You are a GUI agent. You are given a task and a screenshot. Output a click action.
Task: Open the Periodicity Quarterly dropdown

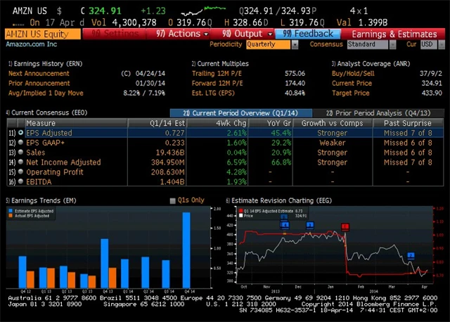[x=272, y=44]
